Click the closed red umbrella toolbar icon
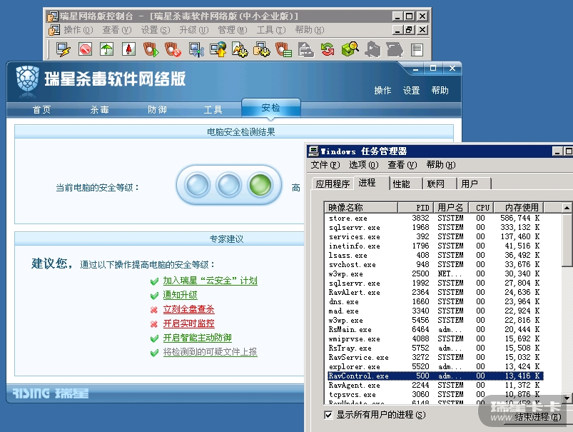 (128, 49)
